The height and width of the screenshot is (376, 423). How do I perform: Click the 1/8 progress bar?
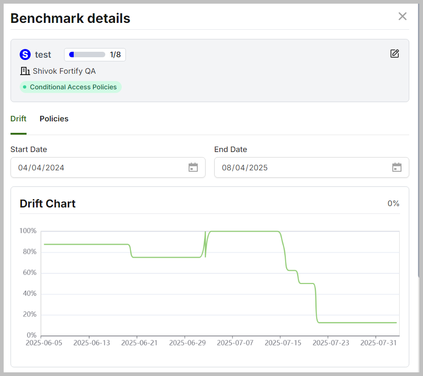87,55
